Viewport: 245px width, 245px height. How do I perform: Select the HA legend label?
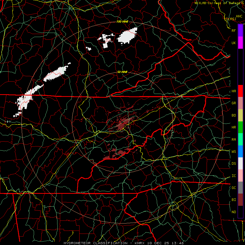click(234, 91)
